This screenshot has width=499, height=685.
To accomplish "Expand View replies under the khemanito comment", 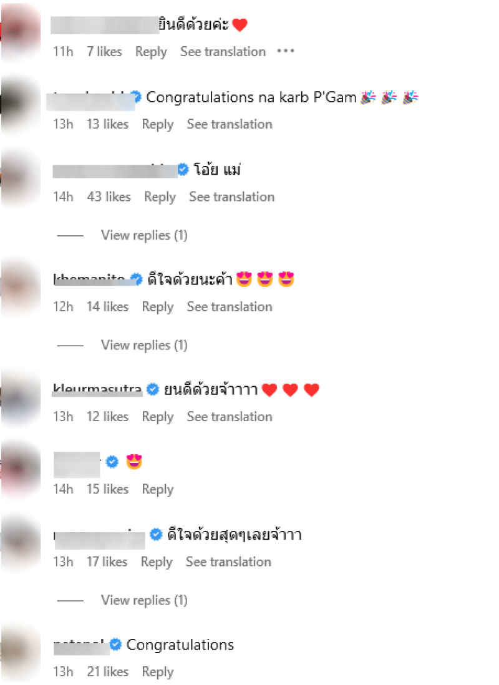I will tap(144, 345).
